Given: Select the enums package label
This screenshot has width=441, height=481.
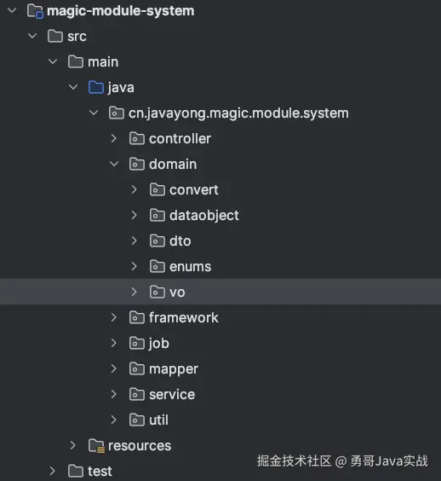Looking at the screenshot, I should coord(190,267).
